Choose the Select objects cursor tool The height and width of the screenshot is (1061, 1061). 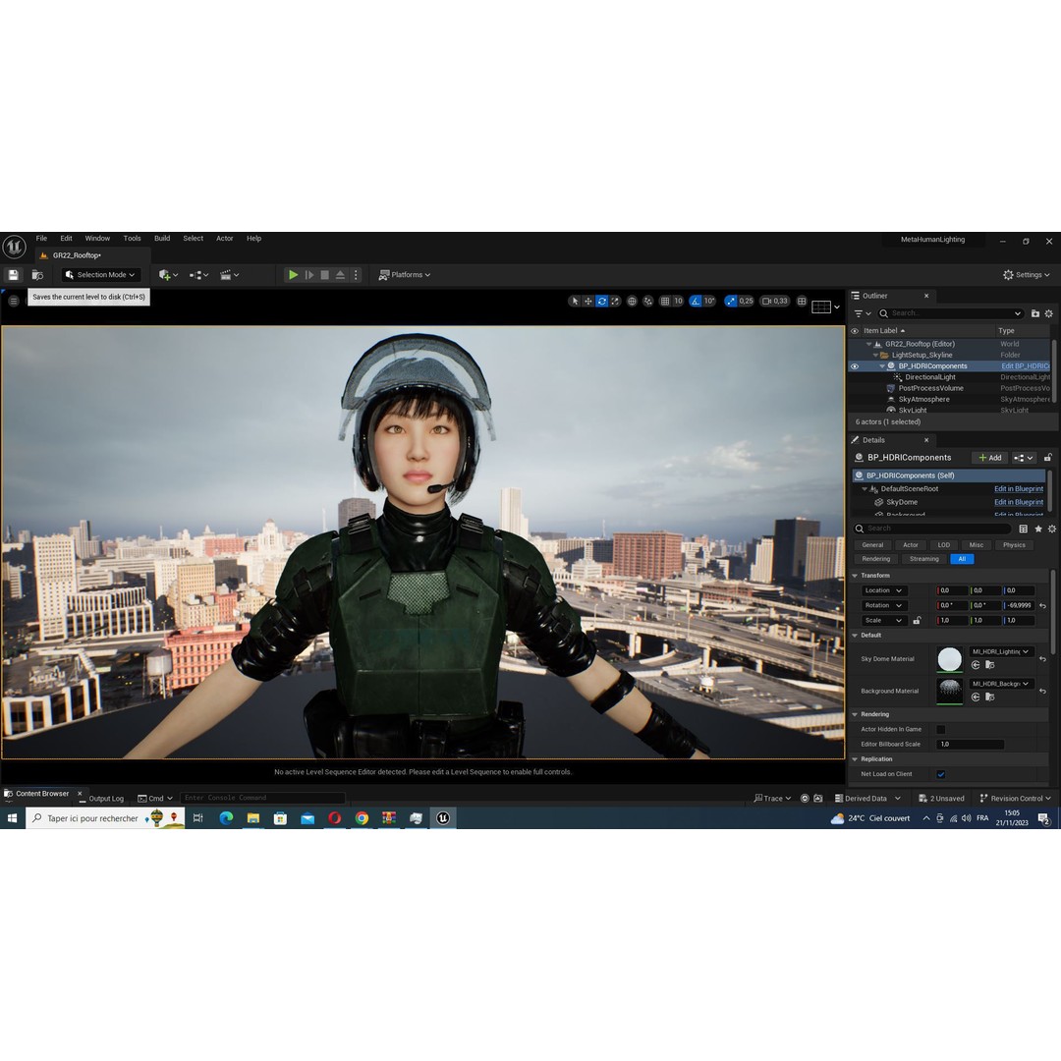tap(575, 302)
